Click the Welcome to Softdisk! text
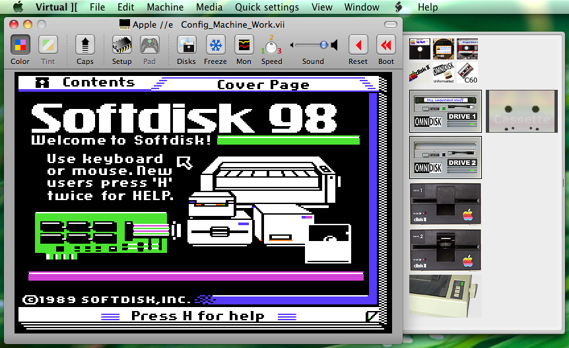 [x=121, y=140]
